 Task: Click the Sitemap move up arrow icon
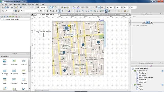coord(5,17)
